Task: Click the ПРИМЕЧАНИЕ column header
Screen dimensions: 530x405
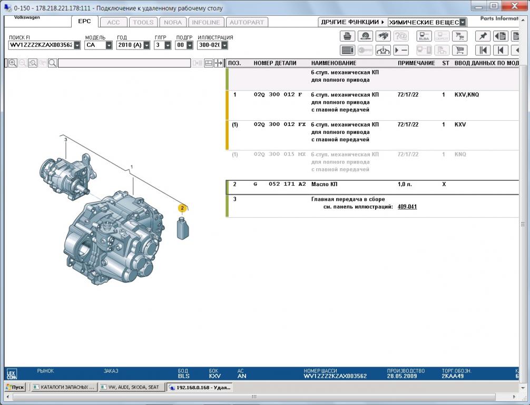Action: 416,63
